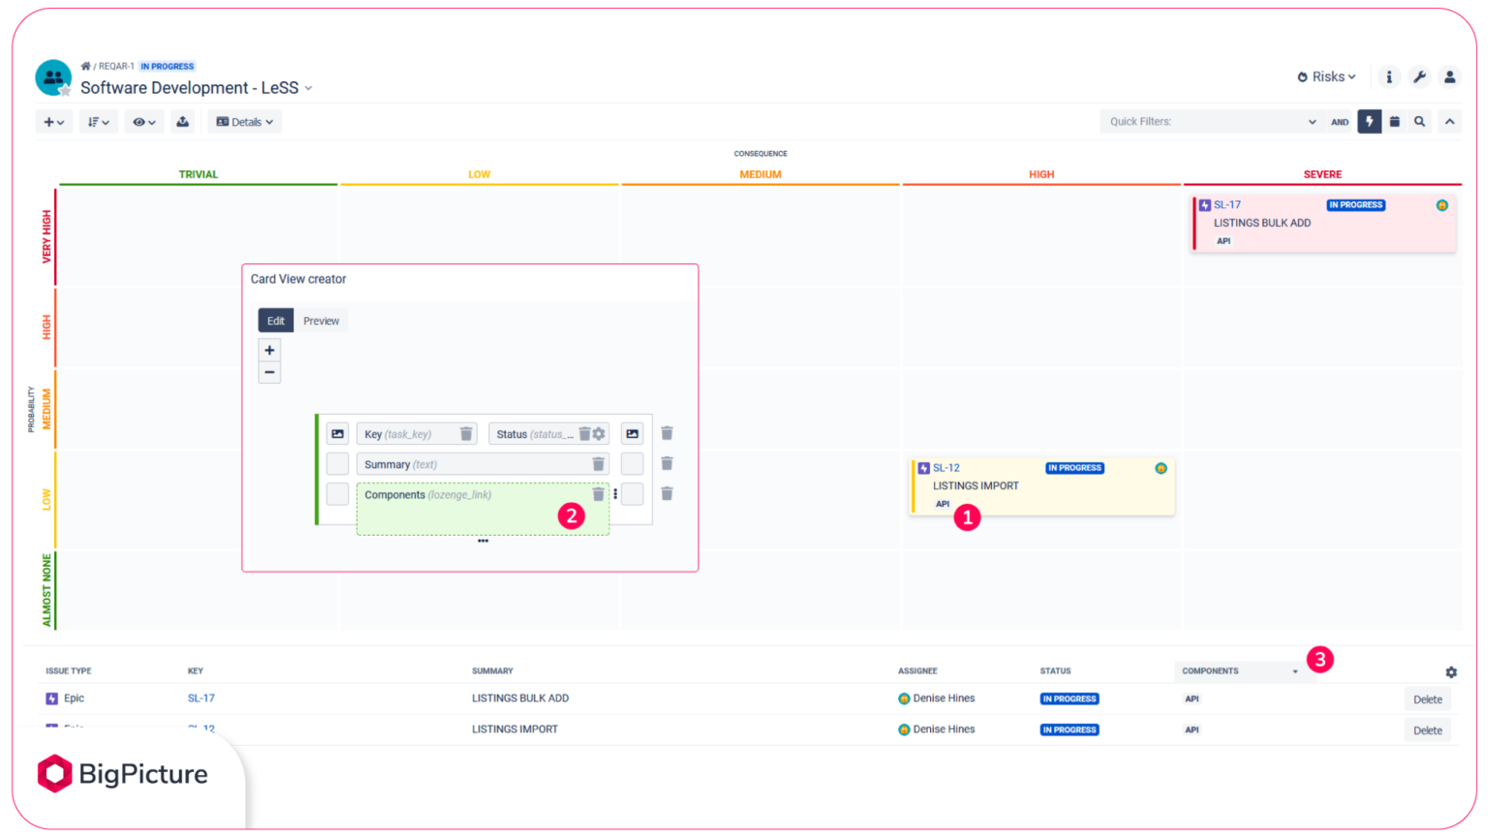Open app configuration via the wrench icon
The width and height of the screenshot is (1488, 837).
coord(1419,77)
